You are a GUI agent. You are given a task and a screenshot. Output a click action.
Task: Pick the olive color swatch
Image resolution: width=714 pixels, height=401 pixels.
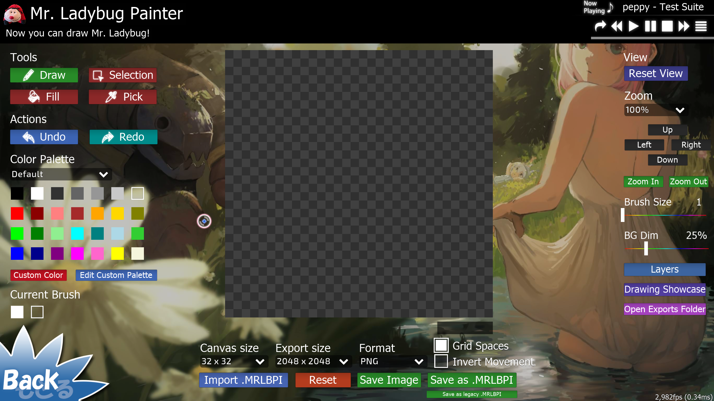click(x=138, y=214)
